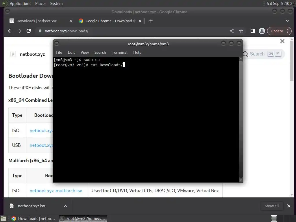296x222 pixels.
Task: Click the terminal vertical scrollbar
Action: 241,119
